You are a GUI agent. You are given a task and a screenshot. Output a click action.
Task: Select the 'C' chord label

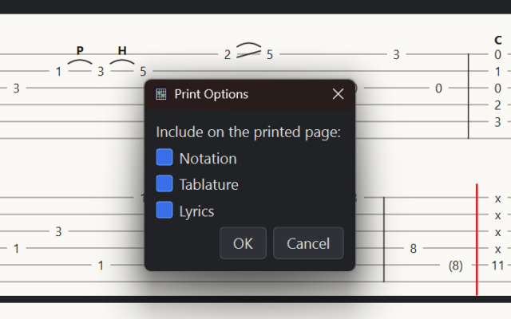497,41
